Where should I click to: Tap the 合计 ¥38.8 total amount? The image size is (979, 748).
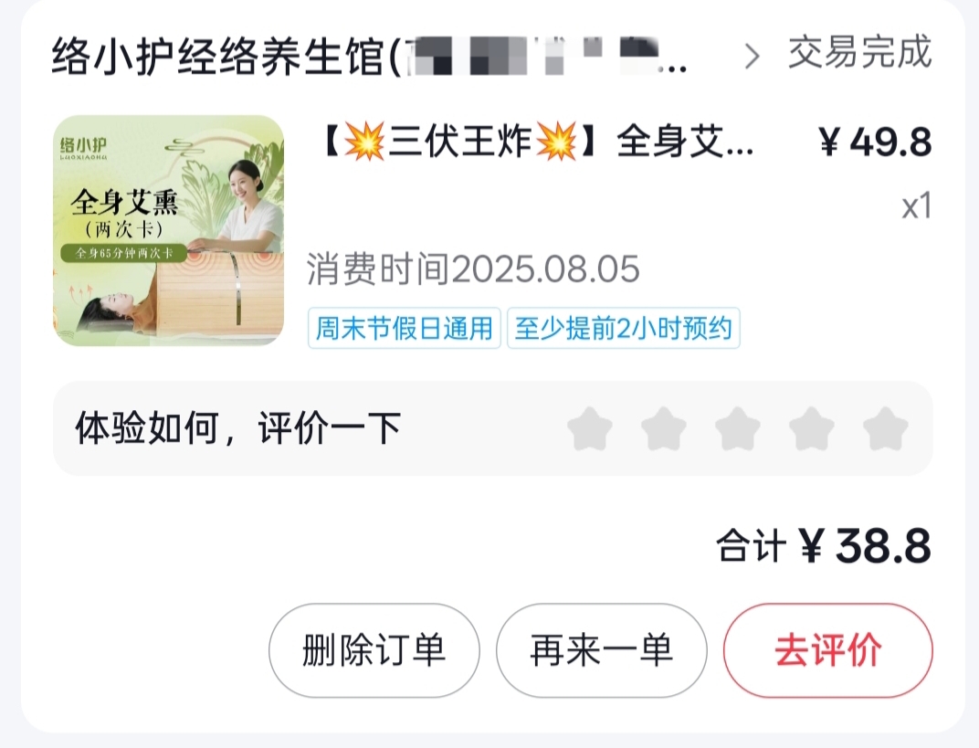[824, 546]
